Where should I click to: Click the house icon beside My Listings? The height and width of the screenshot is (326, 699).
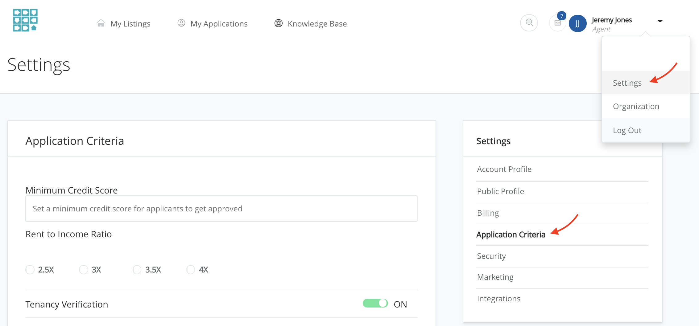click(101, 23)
